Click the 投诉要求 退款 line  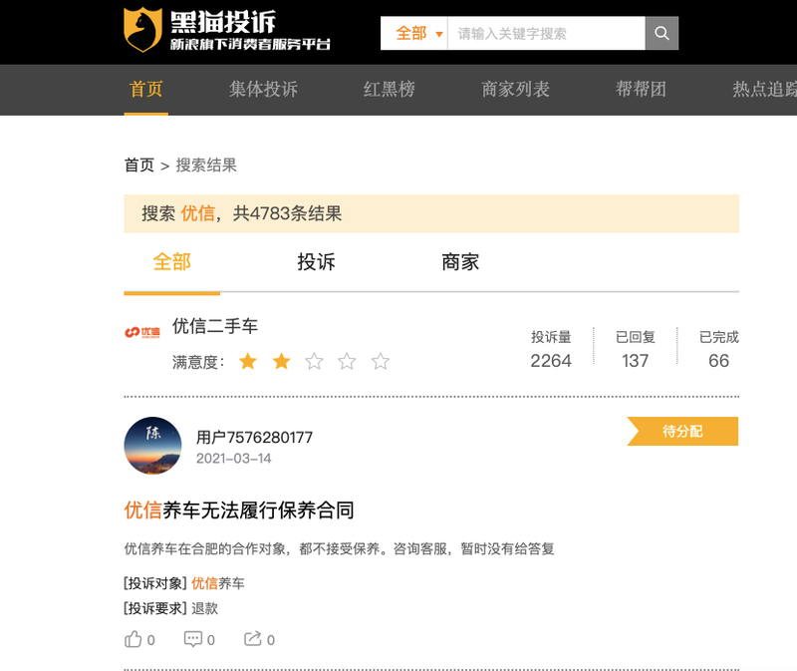click(x=170, y=608)
